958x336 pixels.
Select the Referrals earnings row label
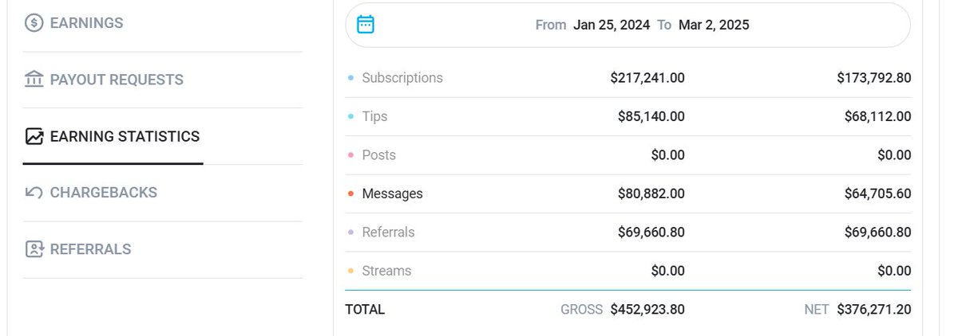coord(388,232)
